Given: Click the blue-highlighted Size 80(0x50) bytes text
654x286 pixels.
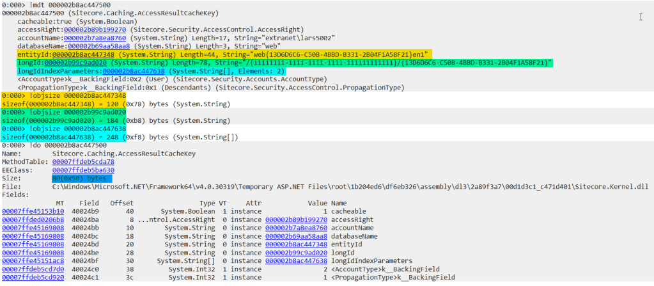Looking at the screenshot, I should click(x=79, y=179).
